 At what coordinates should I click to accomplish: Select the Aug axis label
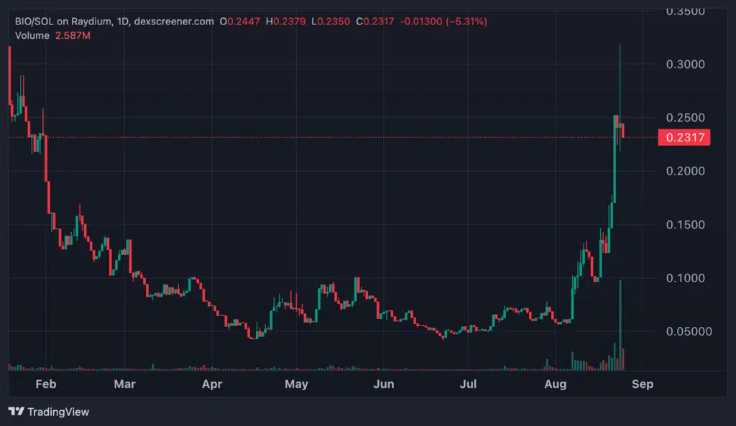555,384
